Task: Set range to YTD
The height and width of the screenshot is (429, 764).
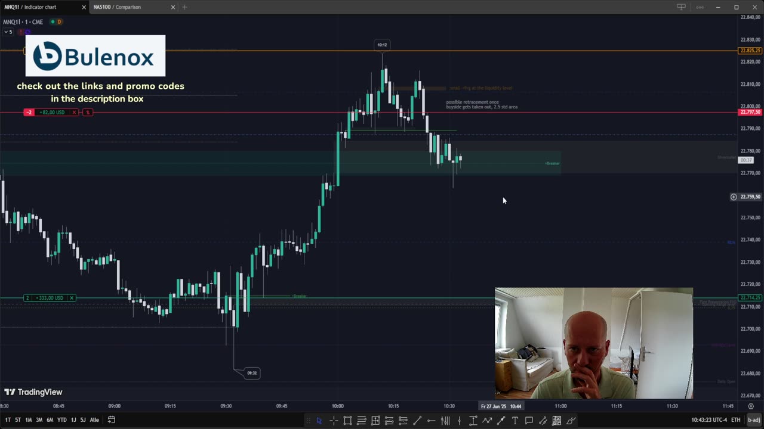Action: [61, 420]
